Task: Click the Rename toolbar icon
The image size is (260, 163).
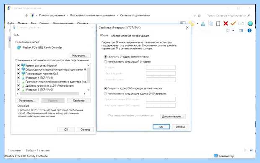Action: pos(241,23)
